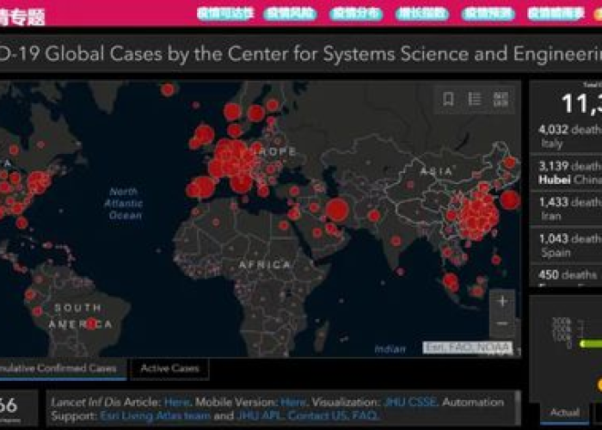
Task: Click the 'Esri, FAO, NOAA' map attribution
Action: tap(468, 347)
